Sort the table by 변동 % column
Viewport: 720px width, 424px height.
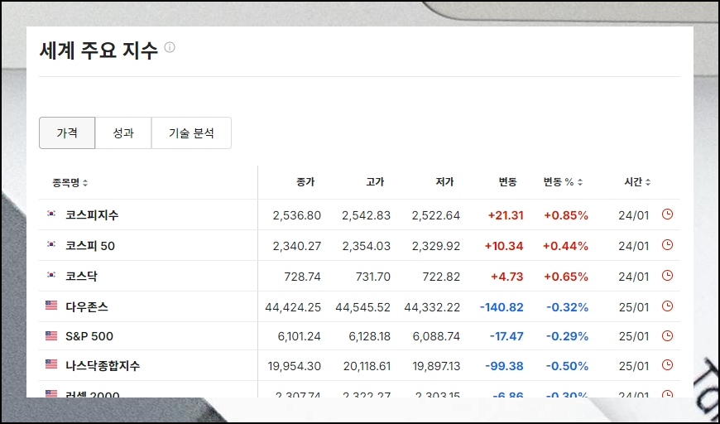[563, 182]
